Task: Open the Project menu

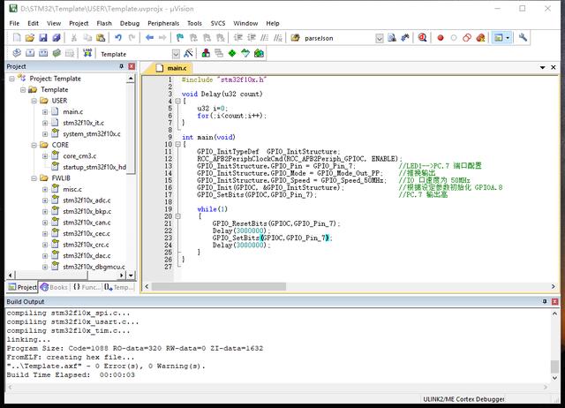Action: [x=79, y=23]
